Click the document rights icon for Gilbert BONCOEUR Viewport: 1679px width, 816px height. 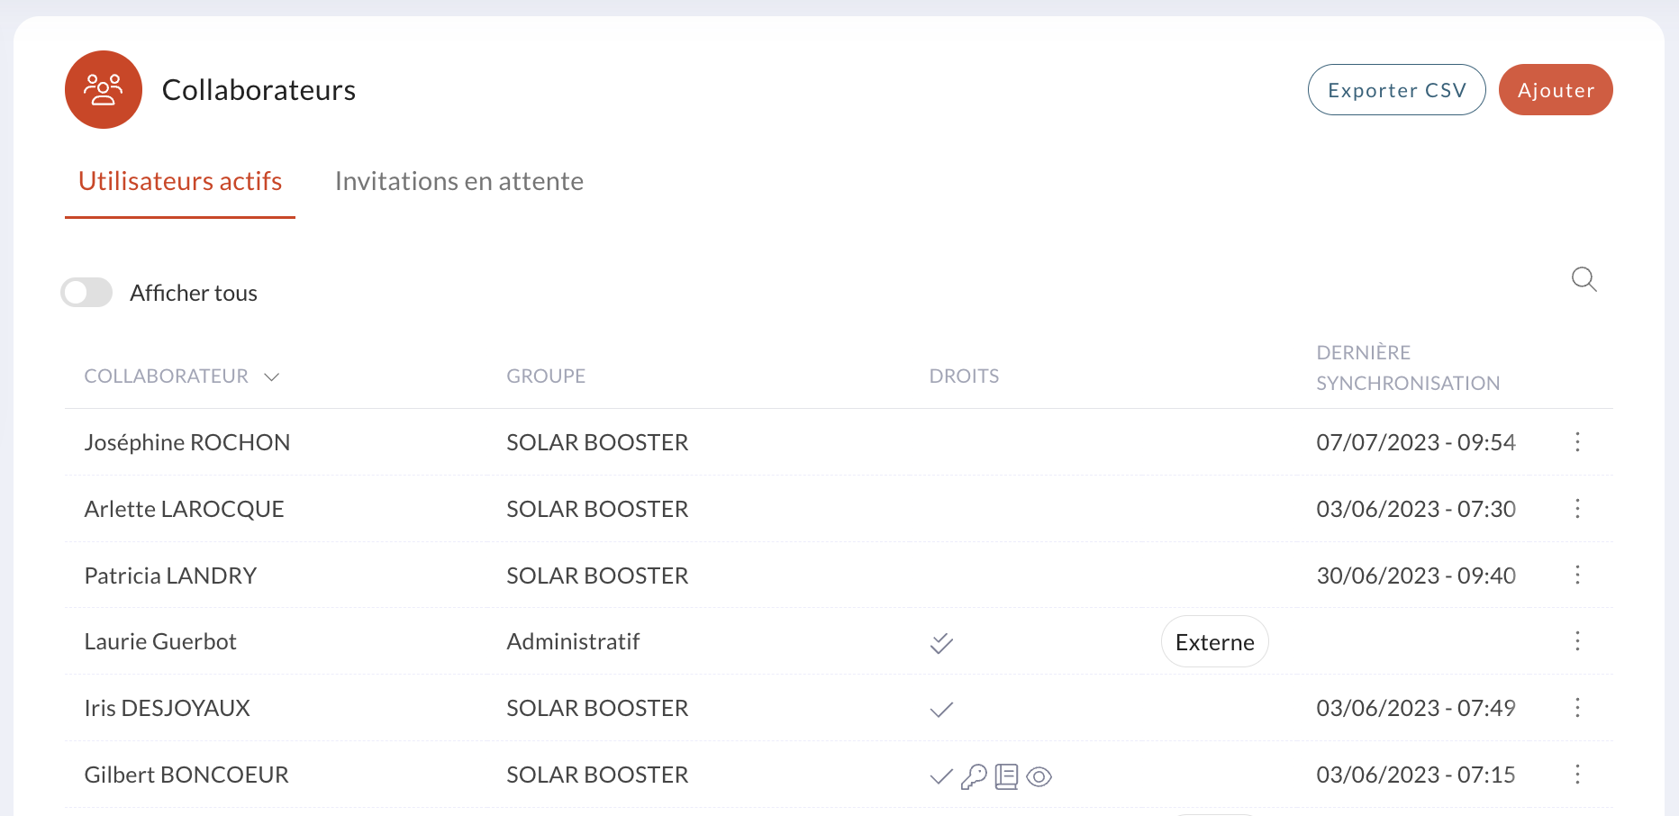click(1006, 776)
